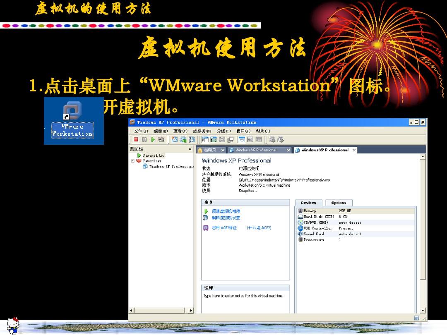Click the 启用 ACE 特征 link

pos(224,228)
